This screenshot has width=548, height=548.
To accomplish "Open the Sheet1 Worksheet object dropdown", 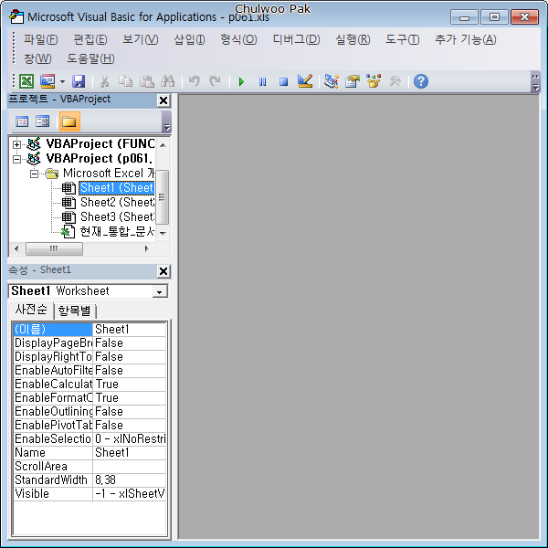I will (x=160, y=291).
